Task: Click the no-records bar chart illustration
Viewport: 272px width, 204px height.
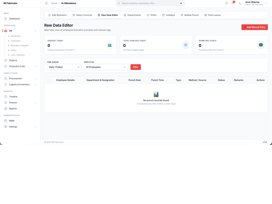Action: pyautogui.click(x=156, y=94)
